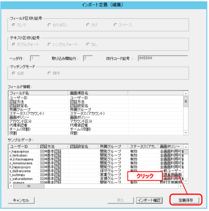This screenshot has height=211, width=209.
Task: Select the セミコロン field delimiter option
Action: pyautogui.click(x=49, y=25)
